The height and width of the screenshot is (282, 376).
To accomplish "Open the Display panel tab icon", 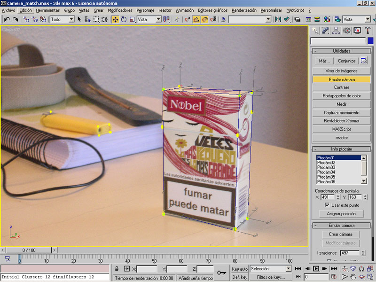I will tap(357, 31).
